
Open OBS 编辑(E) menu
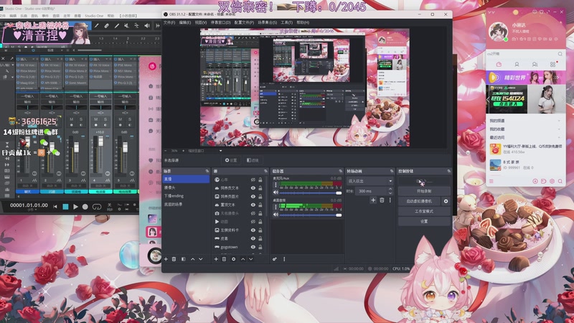click(184, 23)
